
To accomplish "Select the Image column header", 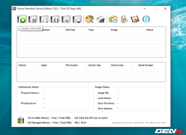I will point(114,30).
